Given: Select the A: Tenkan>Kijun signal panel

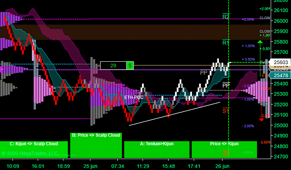Looking at the screenshot, I should click(157, 150).
